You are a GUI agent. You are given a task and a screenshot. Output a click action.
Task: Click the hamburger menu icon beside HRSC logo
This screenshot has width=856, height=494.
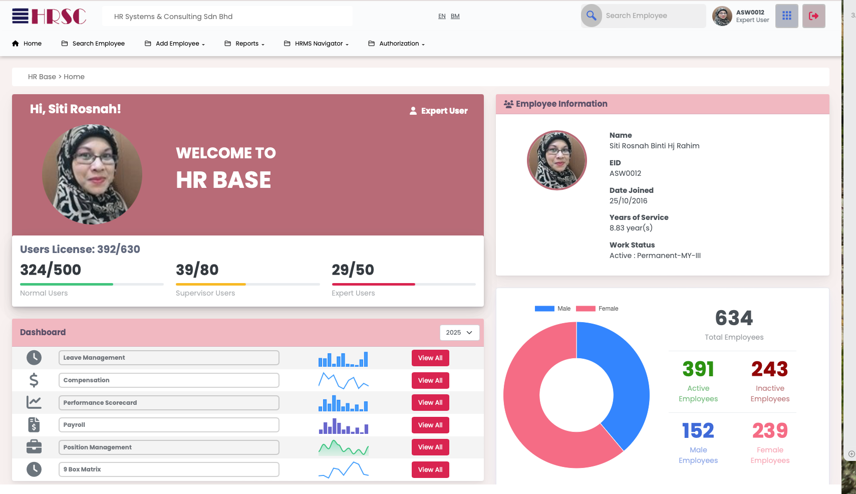pos(20,16)
